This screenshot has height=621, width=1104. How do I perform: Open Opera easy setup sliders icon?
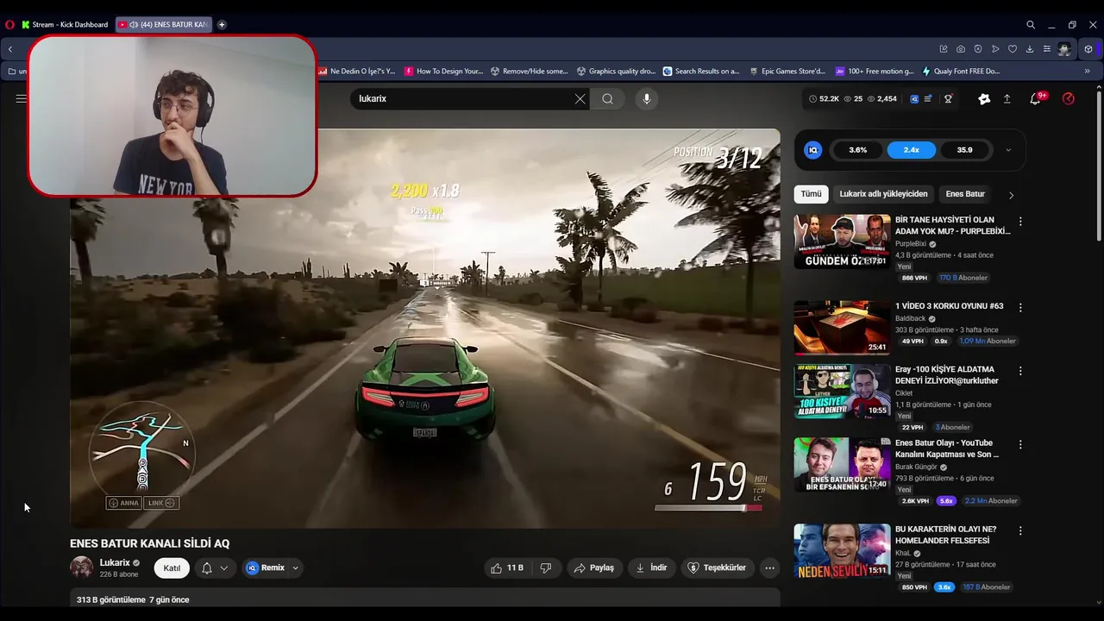[1047, 49]
